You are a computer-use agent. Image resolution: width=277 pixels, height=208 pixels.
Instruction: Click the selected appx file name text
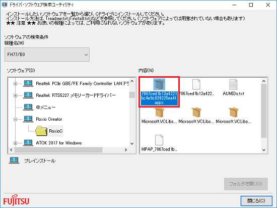(x=159, y=98)
